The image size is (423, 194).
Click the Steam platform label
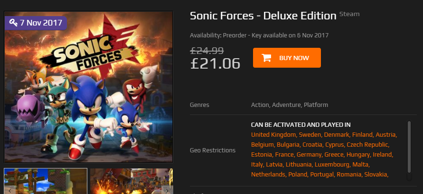[349, 14]
